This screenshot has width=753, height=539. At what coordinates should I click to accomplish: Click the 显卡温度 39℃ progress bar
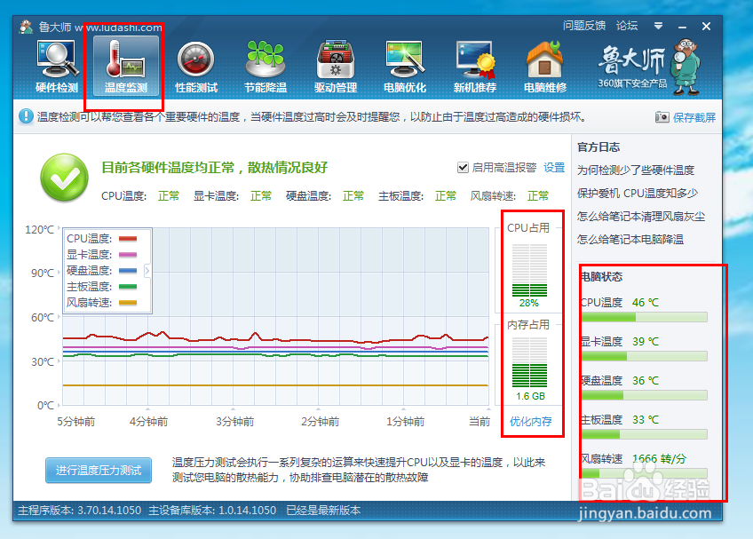[x=644, y=356]
